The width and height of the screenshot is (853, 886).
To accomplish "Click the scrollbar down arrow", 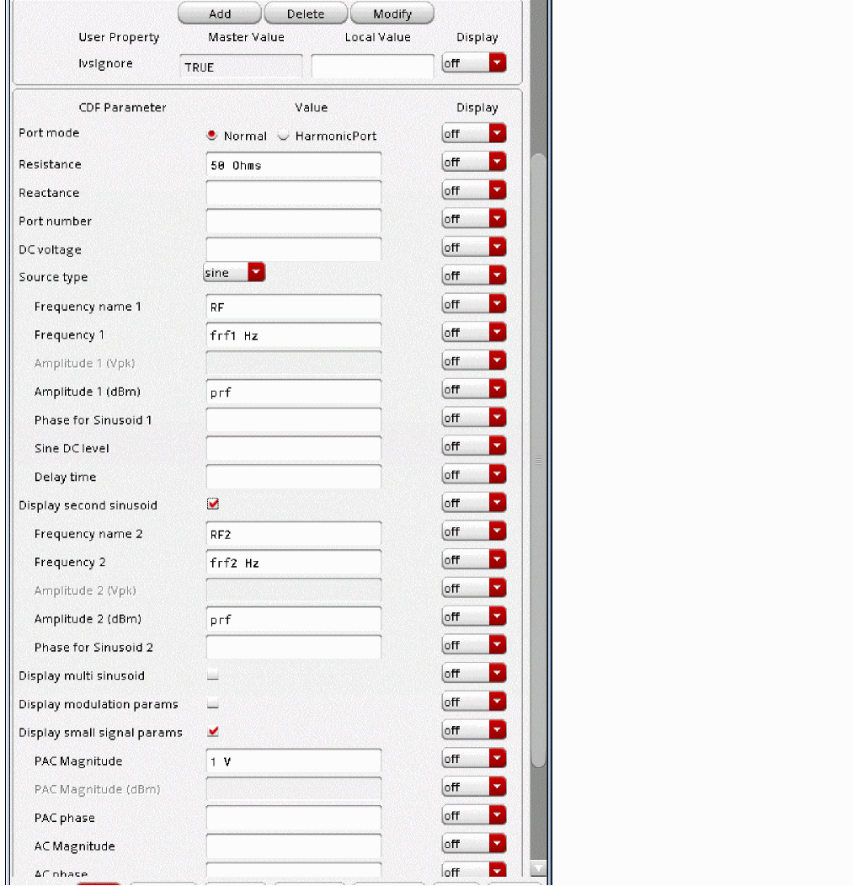I will pos(538,867).
